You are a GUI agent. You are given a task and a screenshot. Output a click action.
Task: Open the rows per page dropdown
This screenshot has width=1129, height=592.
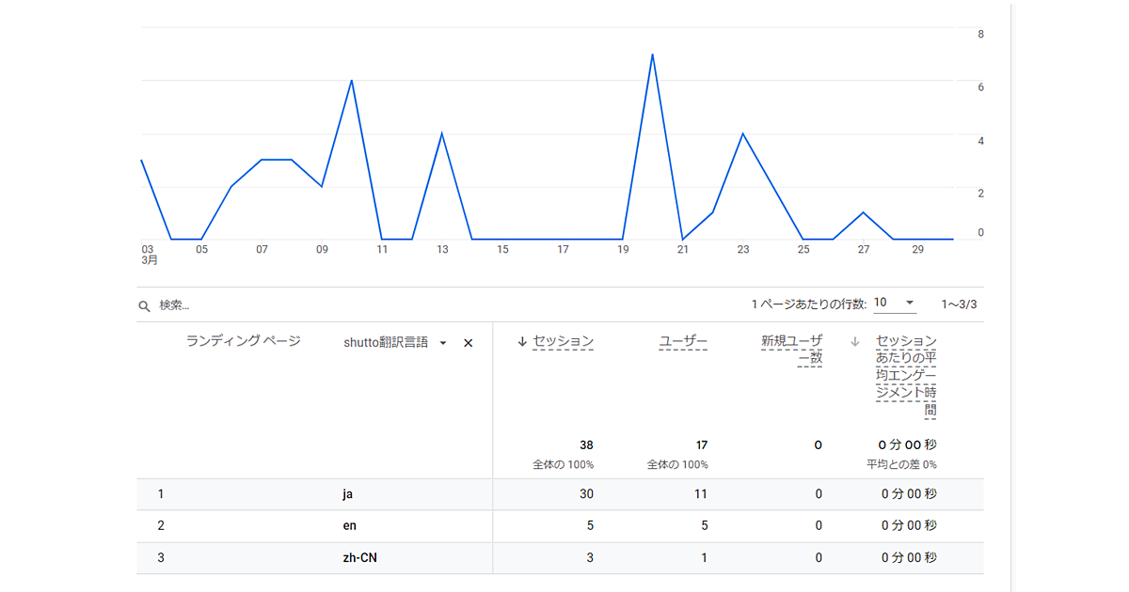tap(895, 304)
